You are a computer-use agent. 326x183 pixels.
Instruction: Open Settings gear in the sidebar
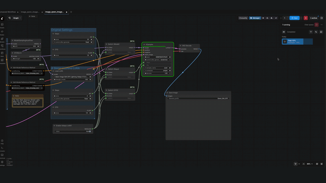point(2,163)
